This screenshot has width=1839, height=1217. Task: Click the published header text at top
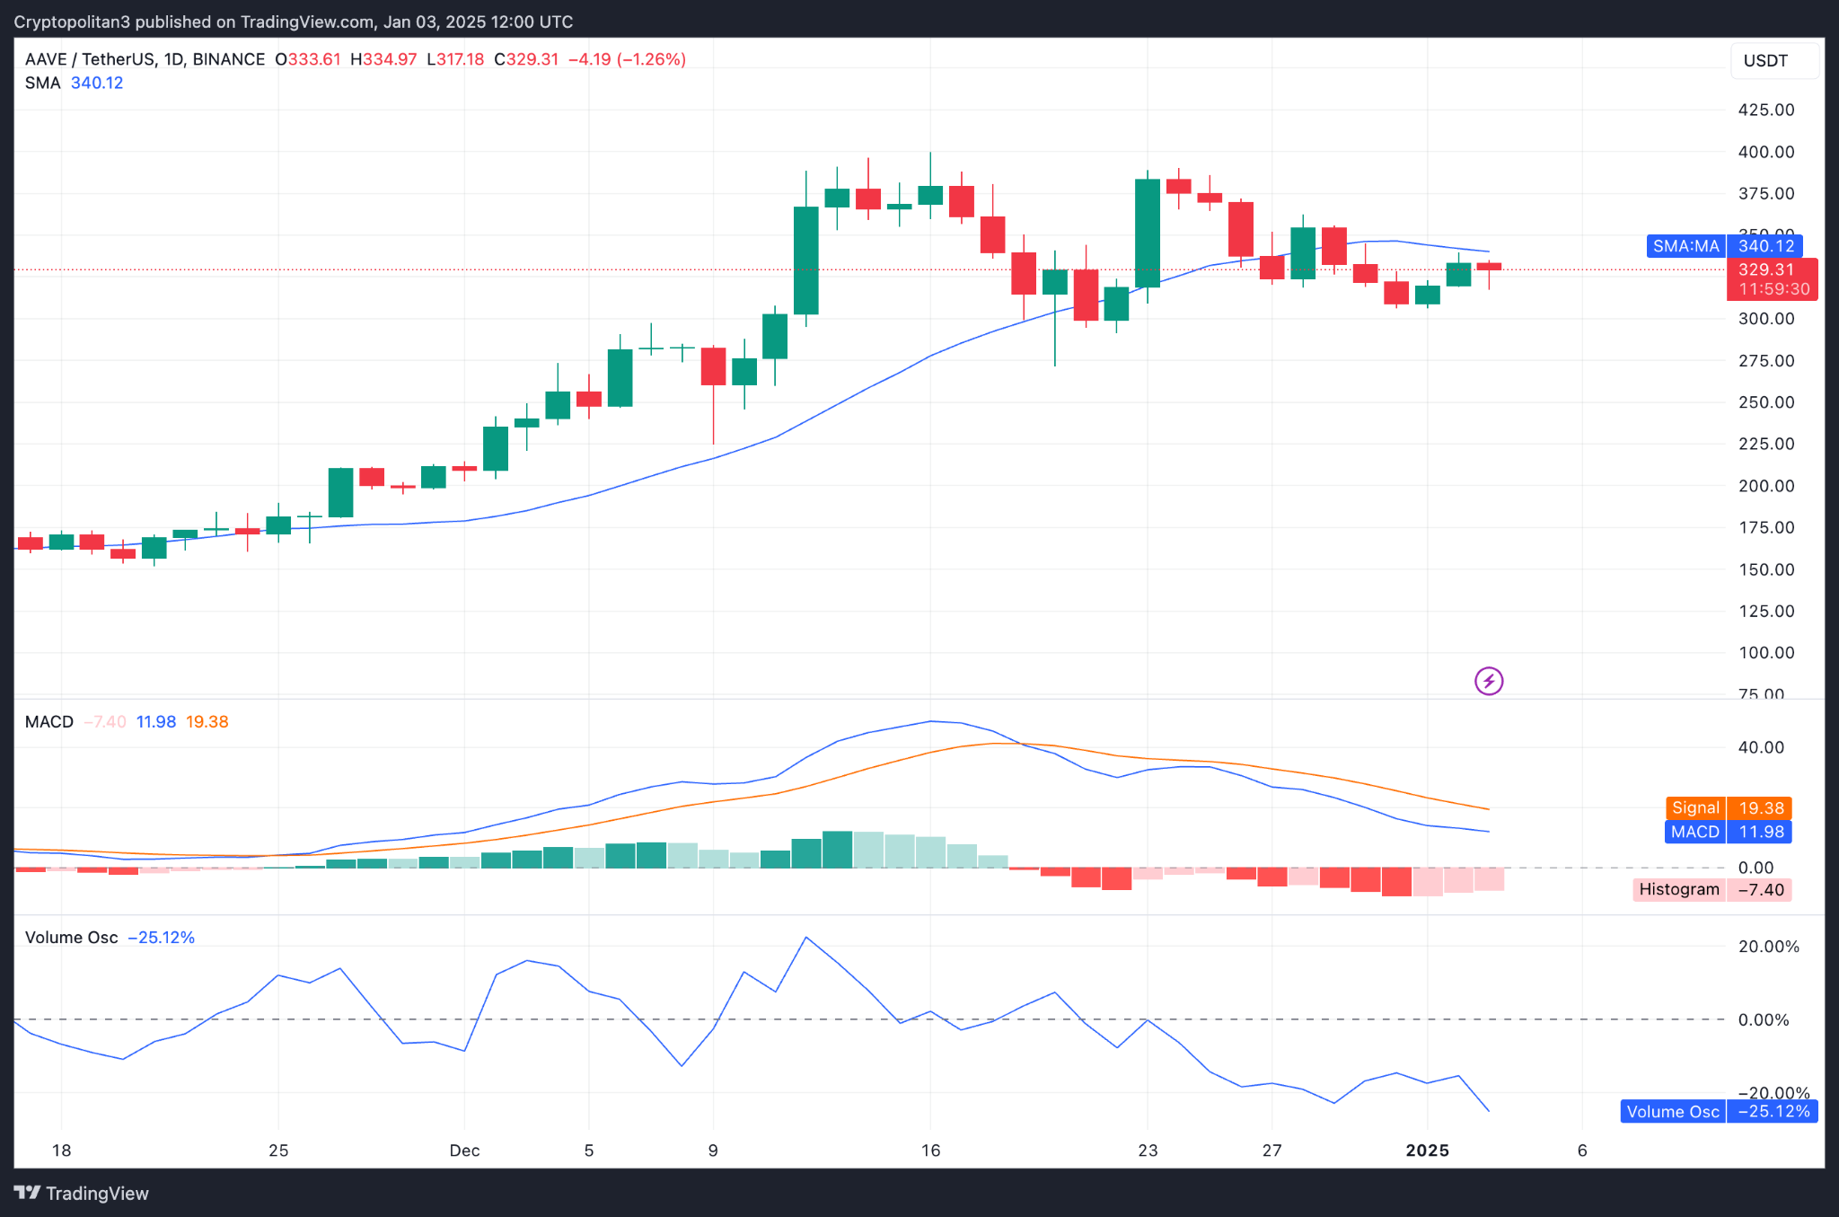(294, 22)
